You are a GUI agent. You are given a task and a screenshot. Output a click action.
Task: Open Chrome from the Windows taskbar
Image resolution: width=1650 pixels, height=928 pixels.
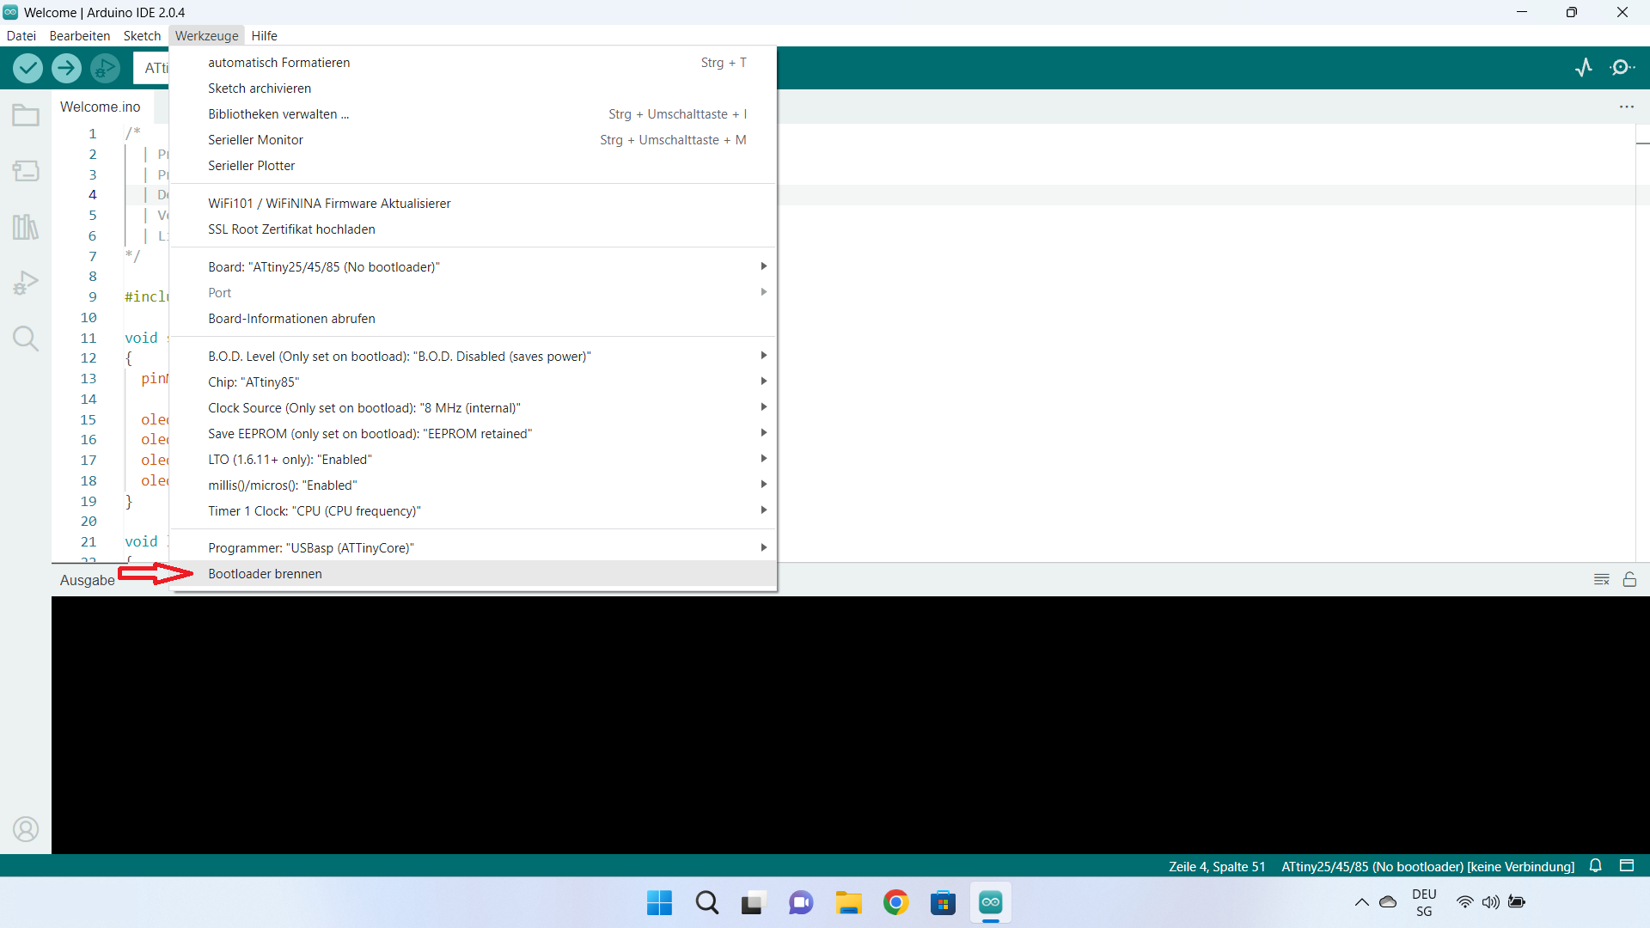(x=895, y=903)
